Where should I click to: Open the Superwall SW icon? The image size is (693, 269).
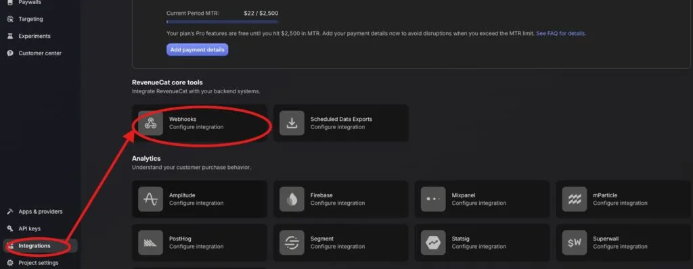[x=575, y=243]
